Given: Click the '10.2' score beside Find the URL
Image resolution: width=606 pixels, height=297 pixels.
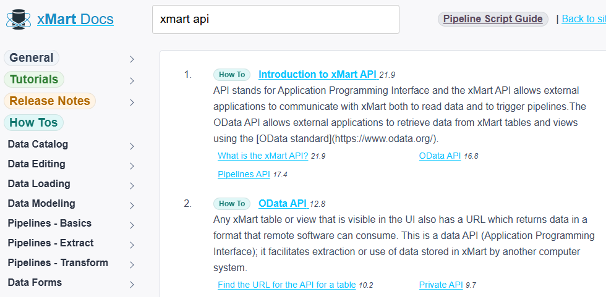Looking at the screenshot, I should (x=366, y=285).
